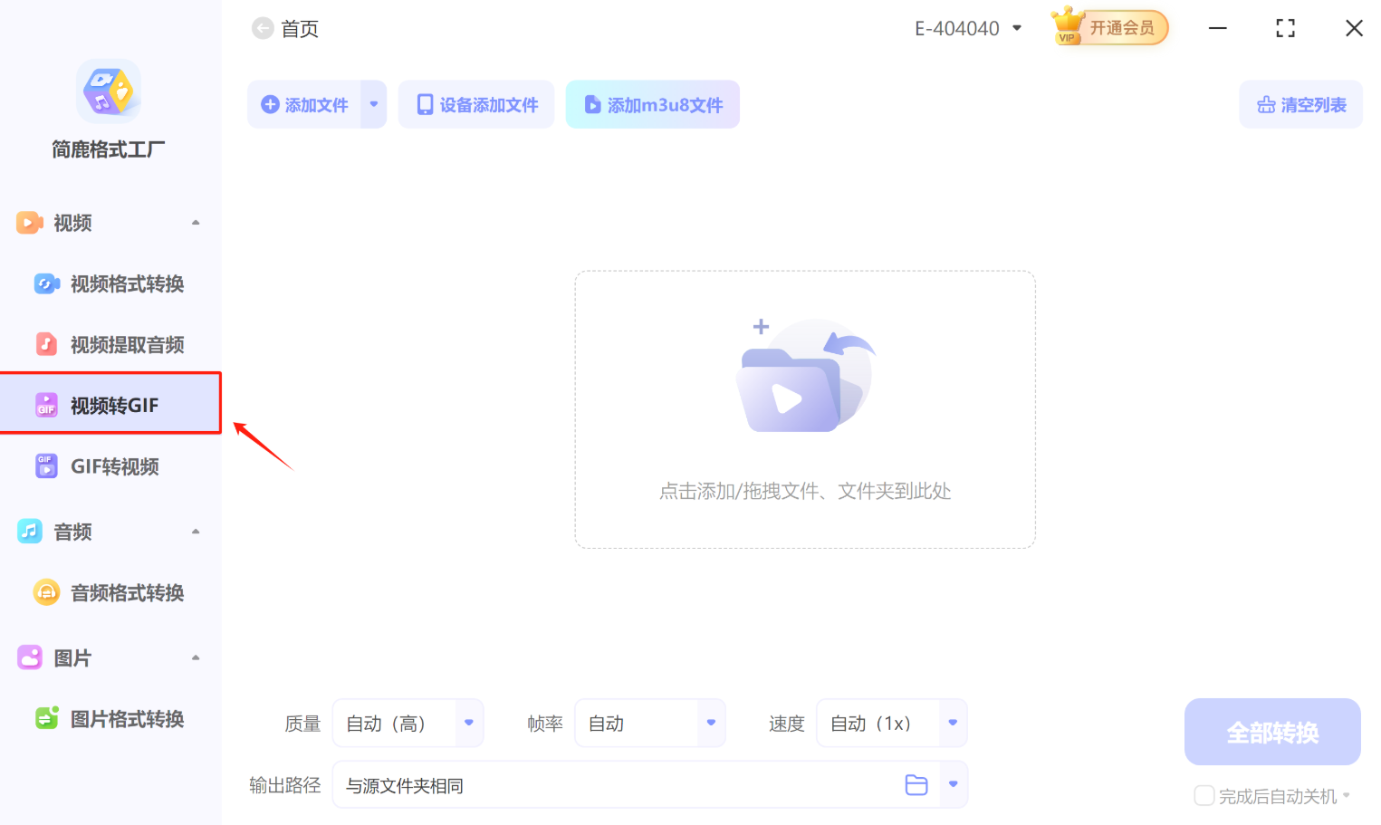Click the 视频 category icon
1381x825 pixels.
pyautogui.click(x=29, y=223)
